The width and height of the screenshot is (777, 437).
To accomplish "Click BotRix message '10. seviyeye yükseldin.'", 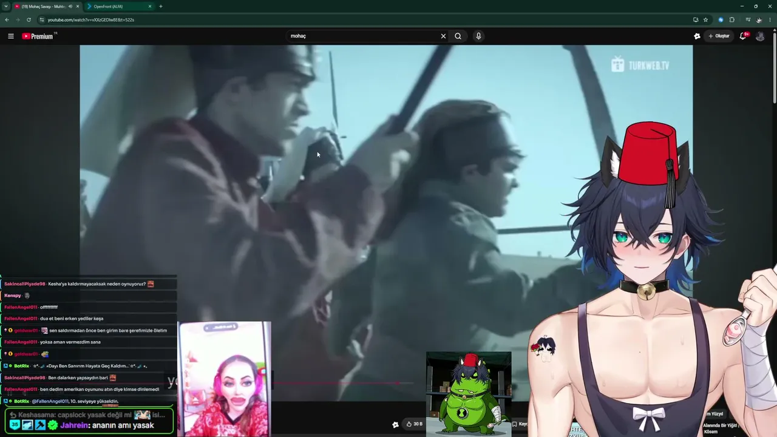I will tap(93, 401).
